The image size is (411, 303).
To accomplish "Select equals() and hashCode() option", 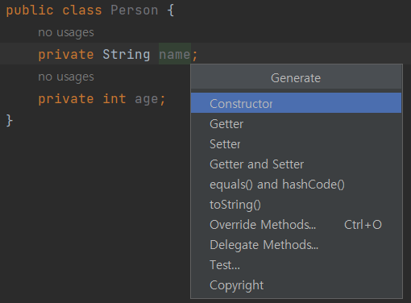I will pos(296,185).
